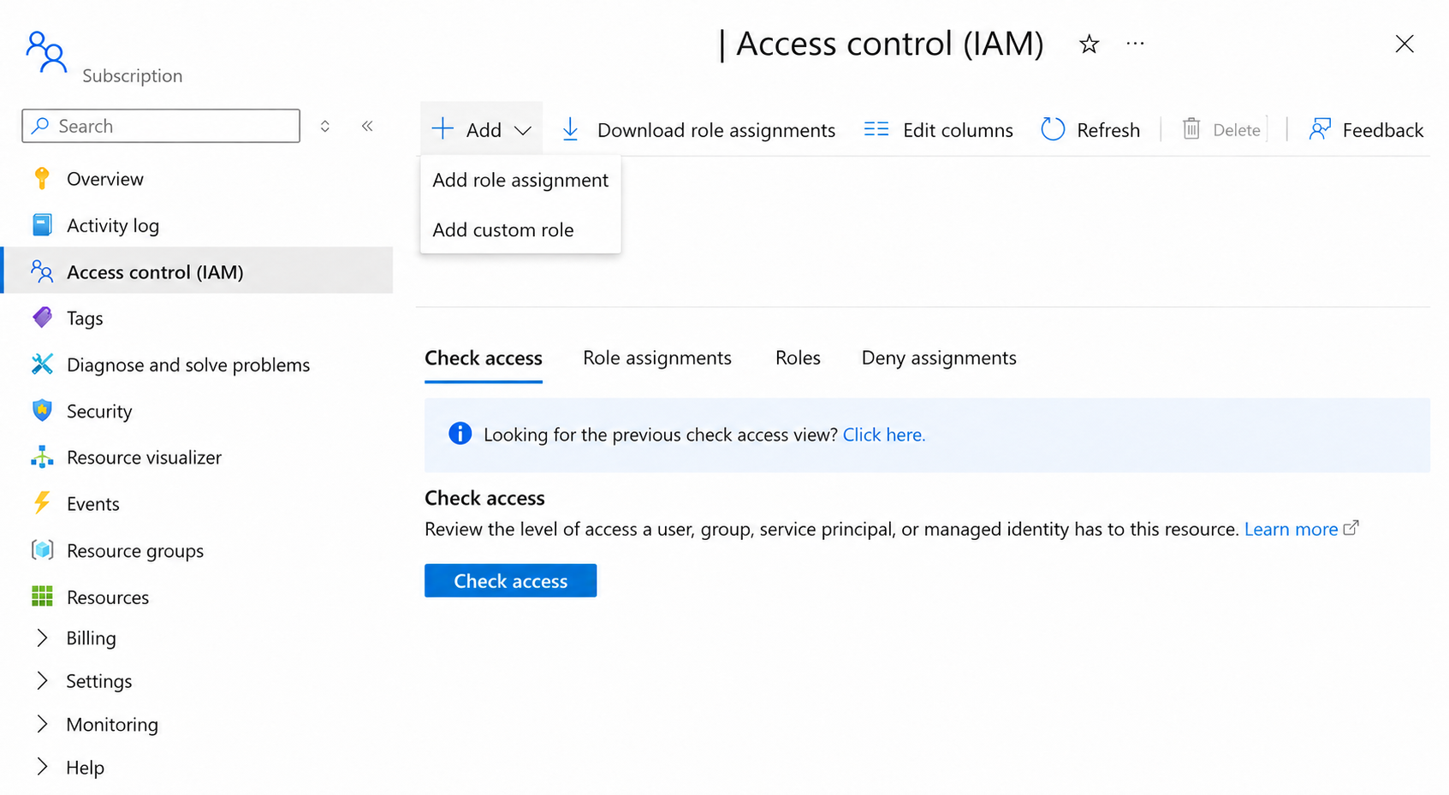Open the Deny assignments tab

coord(939,358)
